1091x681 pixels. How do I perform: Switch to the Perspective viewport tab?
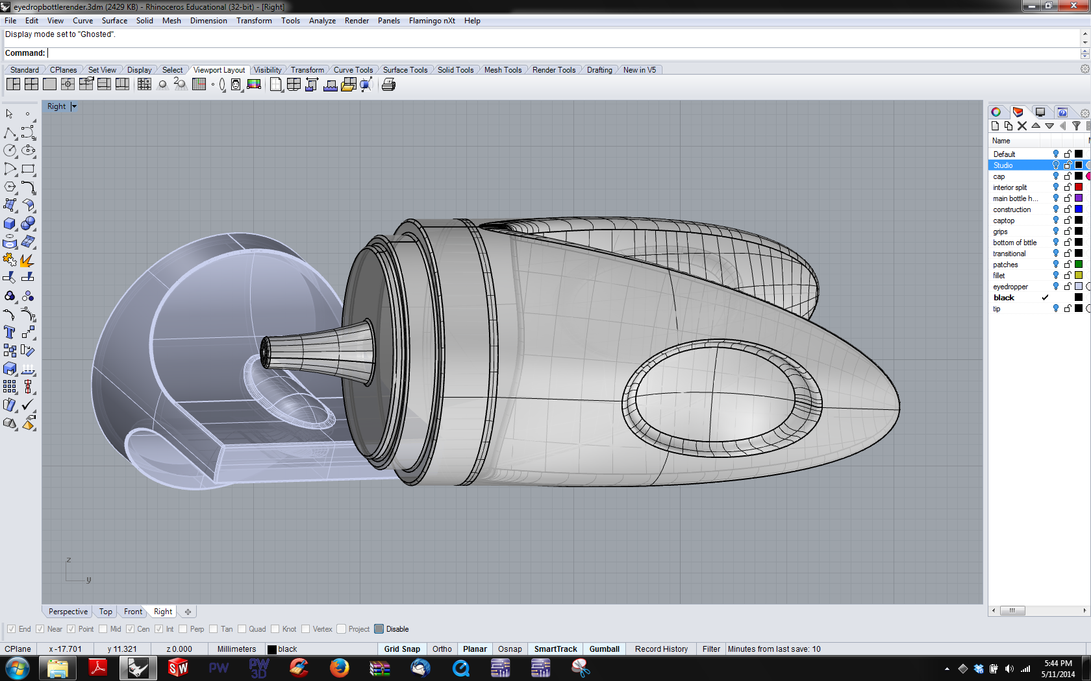click(x=68, y=612)
